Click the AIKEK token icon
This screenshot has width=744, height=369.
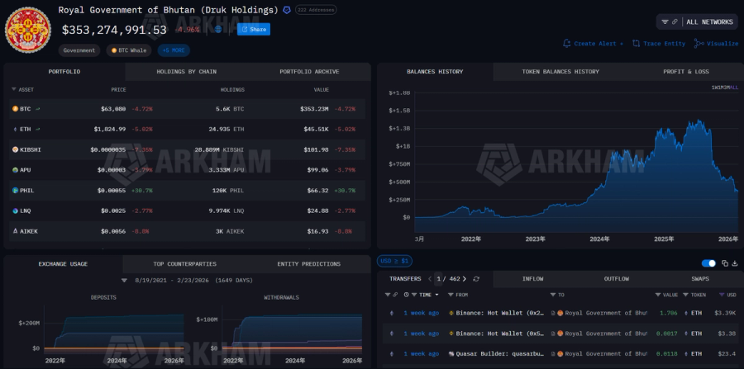[15, 231]
